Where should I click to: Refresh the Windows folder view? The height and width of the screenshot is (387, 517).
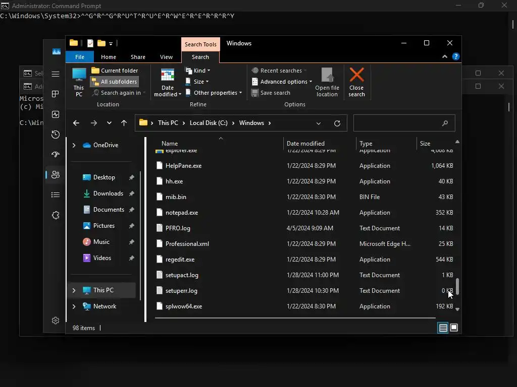[337, 123]
